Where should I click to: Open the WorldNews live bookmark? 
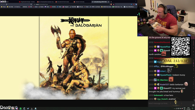click(x=129, y=7)
